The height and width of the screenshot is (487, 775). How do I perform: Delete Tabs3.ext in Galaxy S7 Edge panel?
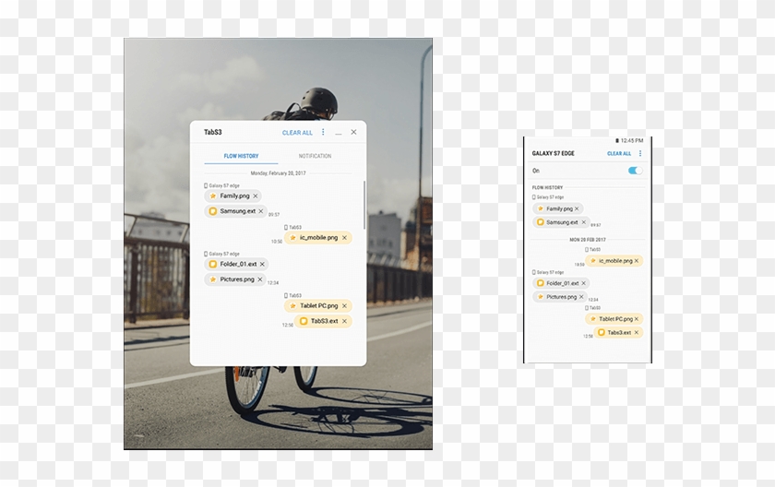pos(637,332)
